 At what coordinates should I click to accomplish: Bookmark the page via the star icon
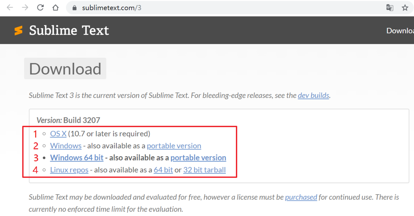[x=405, y=8]
